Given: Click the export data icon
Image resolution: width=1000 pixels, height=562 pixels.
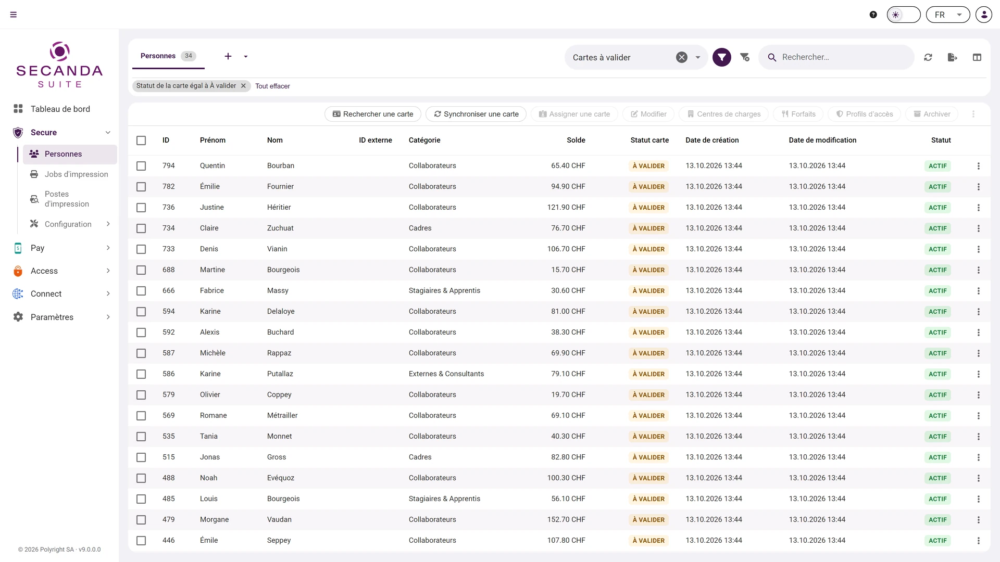Looking at the screenshot, I should [953, 57].
